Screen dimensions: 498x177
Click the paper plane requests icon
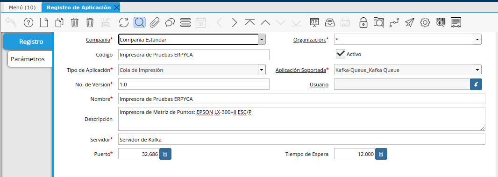[410, 22]
